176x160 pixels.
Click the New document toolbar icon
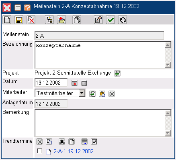[7, 20]
